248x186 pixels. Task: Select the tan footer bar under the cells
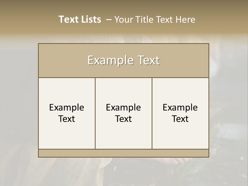(x=123, y=153)
